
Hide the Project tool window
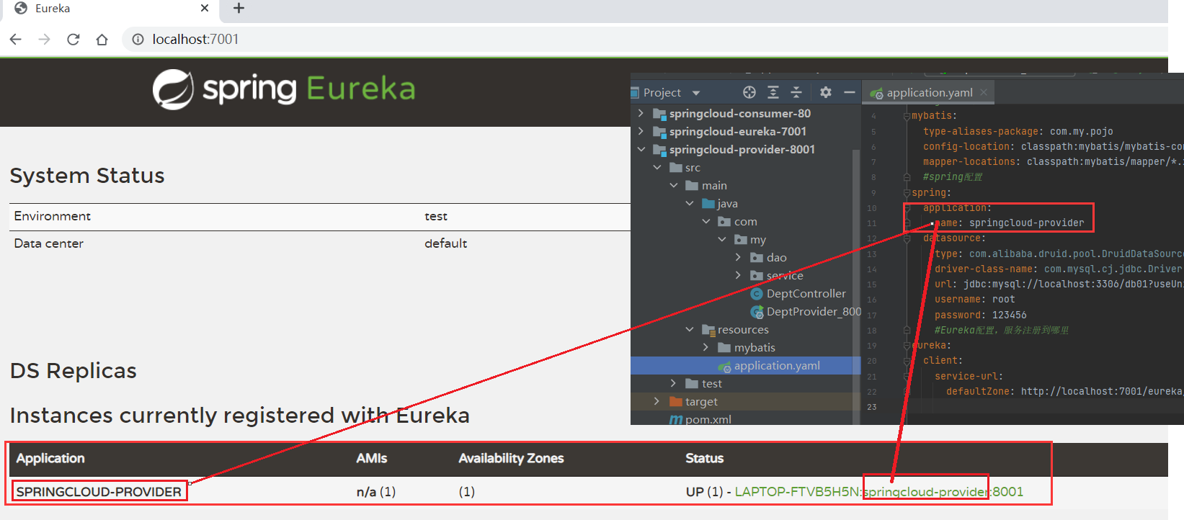[850, 92]
